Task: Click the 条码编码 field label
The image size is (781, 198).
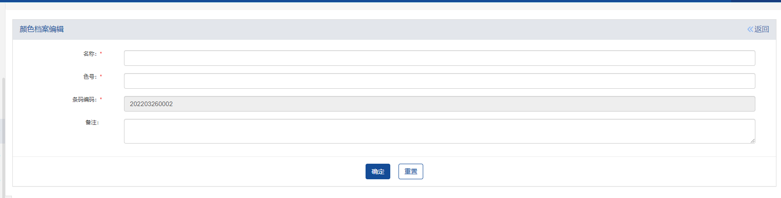Action: [84, 100]
